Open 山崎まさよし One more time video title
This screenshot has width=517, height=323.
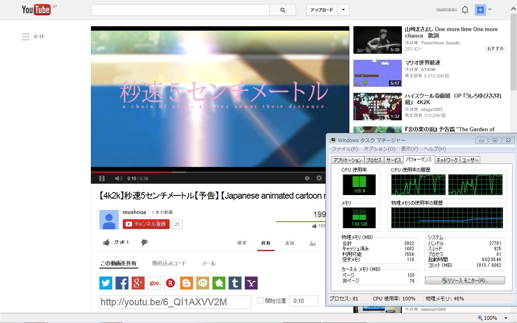(x=451, y=32)
